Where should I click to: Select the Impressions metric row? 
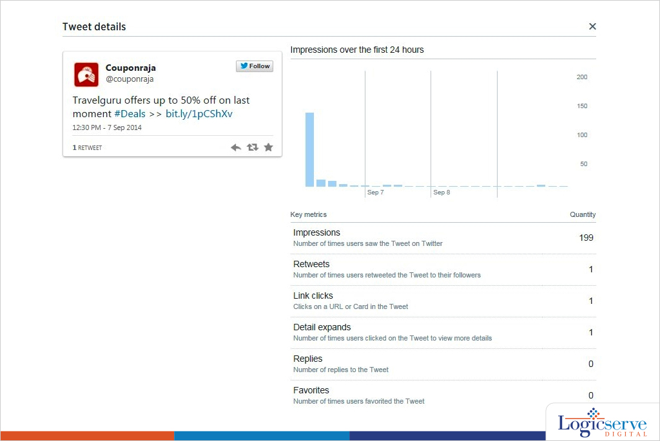coord(443,238)
